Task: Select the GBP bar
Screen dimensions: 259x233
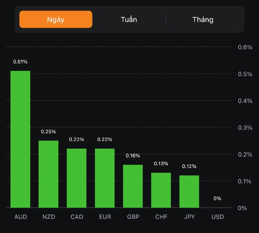Action: click(x=133, y=186)
